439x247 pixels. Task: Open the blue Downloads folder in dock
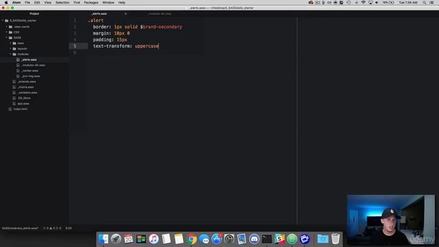point(323,239)
